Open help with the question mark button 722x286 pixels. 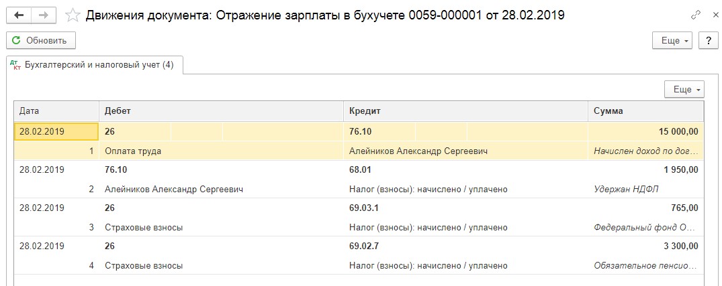[x=708, y=41]
